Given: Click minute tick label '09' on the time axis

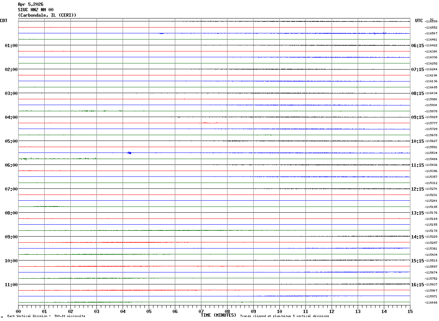Looking at the screenshot, I should click(253, 311).
